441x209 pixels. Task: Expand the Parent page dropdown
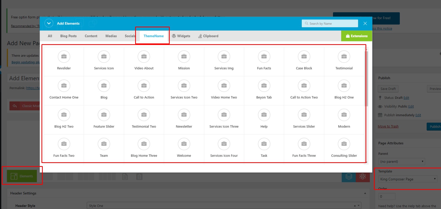click(x=401, y=161)
